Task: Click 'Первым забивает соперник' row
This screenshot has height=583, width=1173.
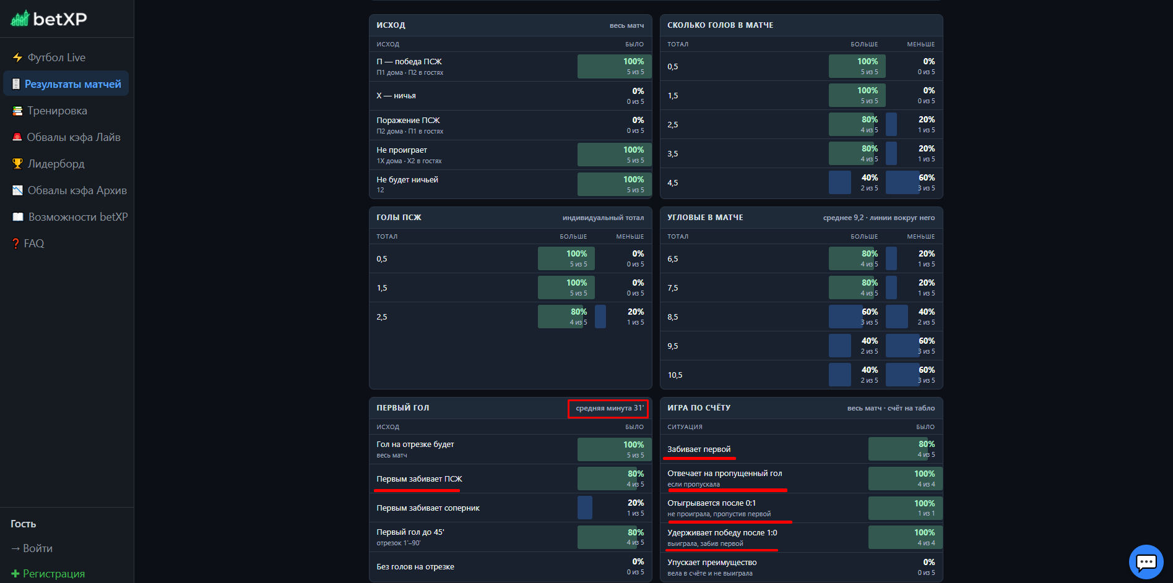Action: 511,508
